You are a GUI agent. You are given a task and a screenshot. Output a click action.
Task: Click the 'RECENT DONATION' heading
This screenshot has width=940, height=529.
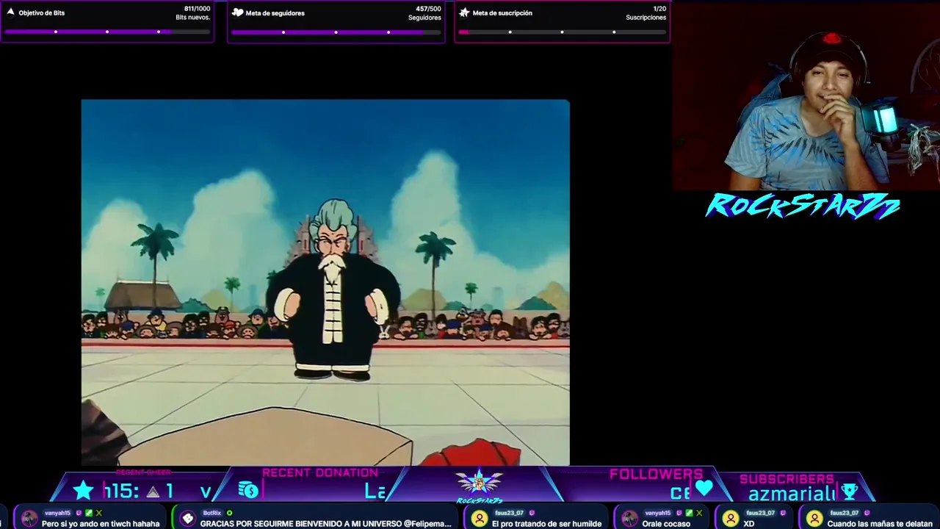click(320, 473)
